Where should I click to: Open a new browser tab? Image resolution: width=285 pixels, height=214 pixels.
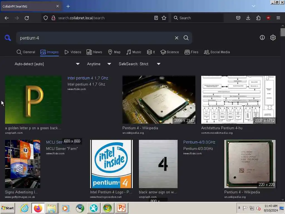tap(68, 6)
